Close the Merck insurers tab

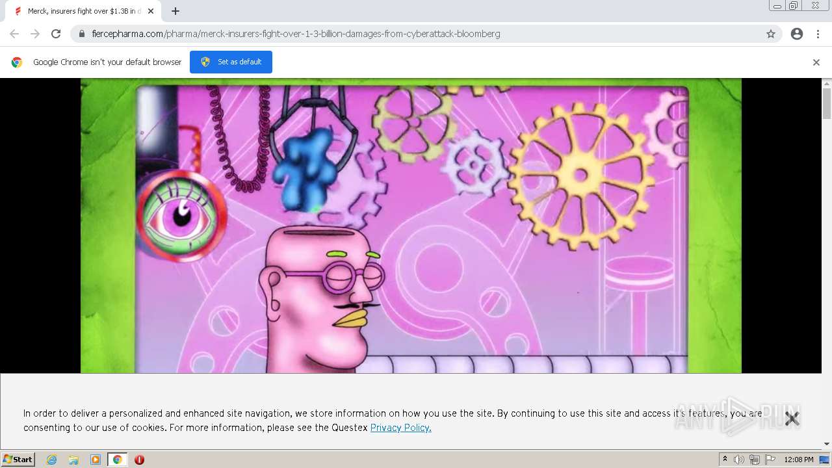(x=151, y=11)
